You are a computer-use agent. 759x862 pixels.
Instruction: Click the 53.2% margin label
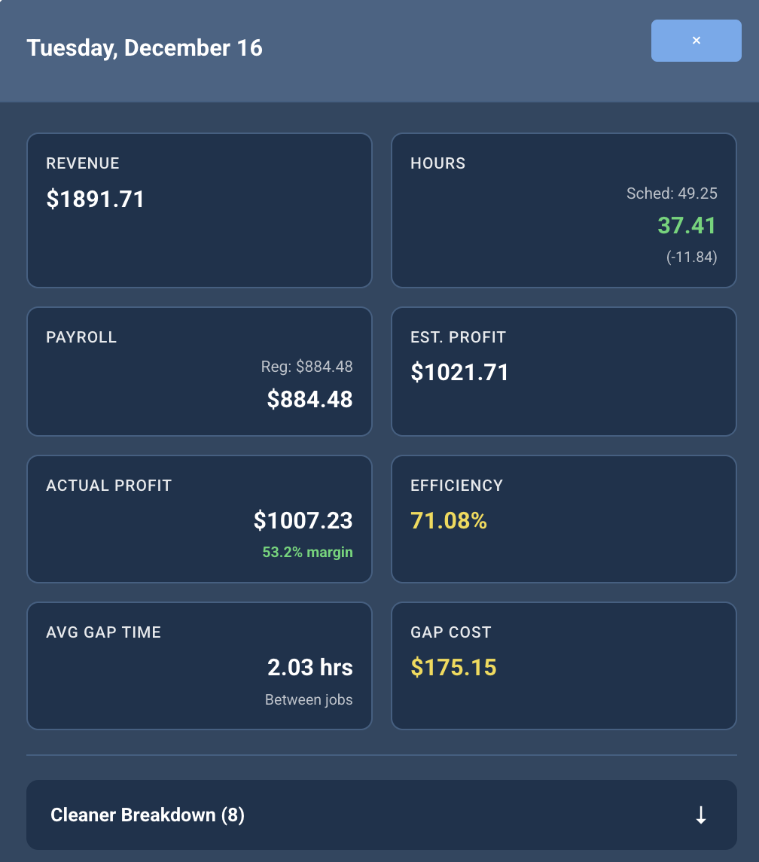[x=307, y=552]
